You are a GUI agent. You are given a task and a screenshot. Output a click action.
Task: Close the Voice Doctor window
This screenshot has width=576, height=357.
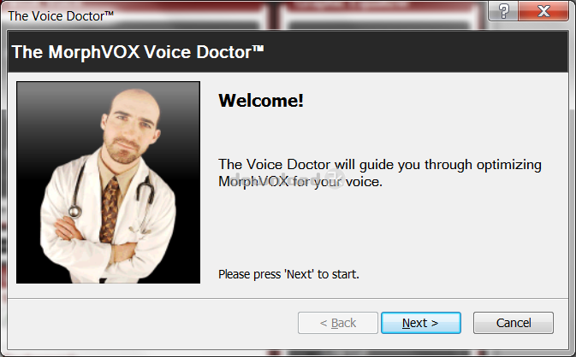click(x=543, y=11)
